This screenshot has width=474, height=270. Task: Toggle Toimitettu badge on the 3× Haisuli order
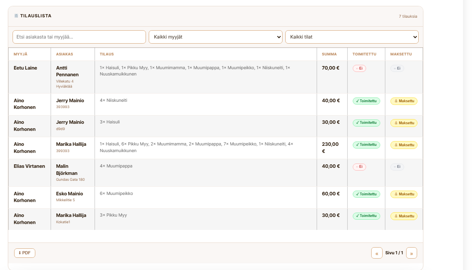tap(366, 123)
